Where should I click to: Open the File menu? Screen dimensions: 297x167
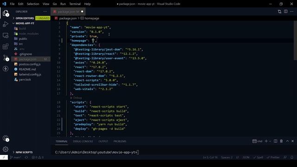[x=12, y=4]
